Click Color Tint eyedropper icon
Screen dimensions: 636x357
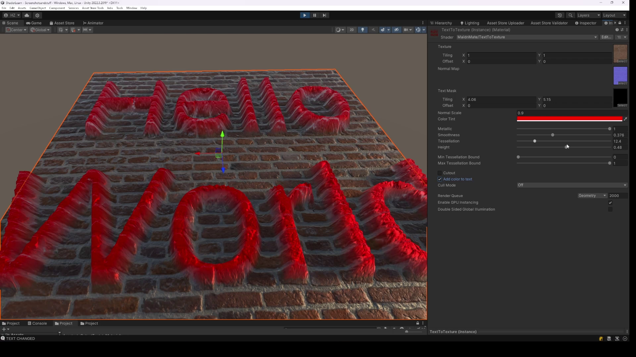pyautogui.click(x=625, y=119)
